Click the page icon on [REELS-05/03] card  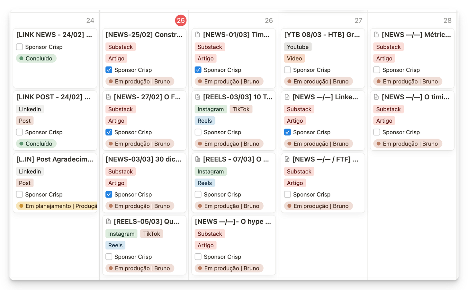point(108,222)
